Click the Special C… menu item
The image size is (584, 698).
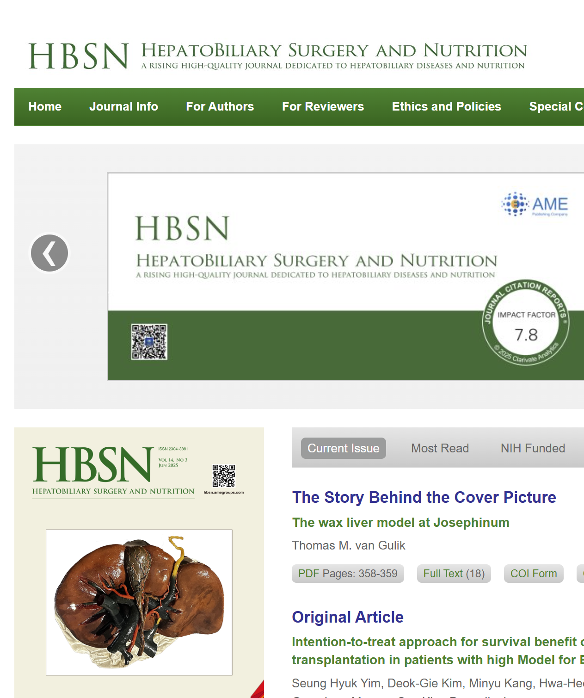point(556,106)
